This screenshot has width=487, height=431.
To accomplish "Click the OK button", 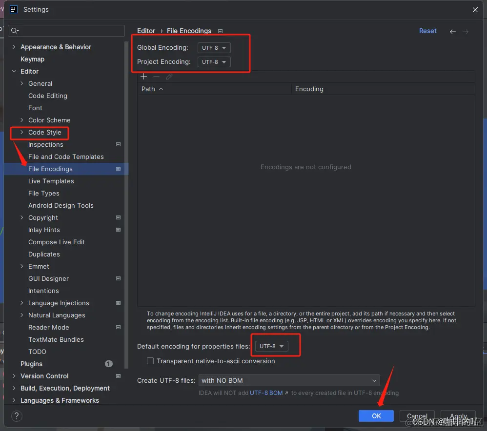I will (376, 416).
